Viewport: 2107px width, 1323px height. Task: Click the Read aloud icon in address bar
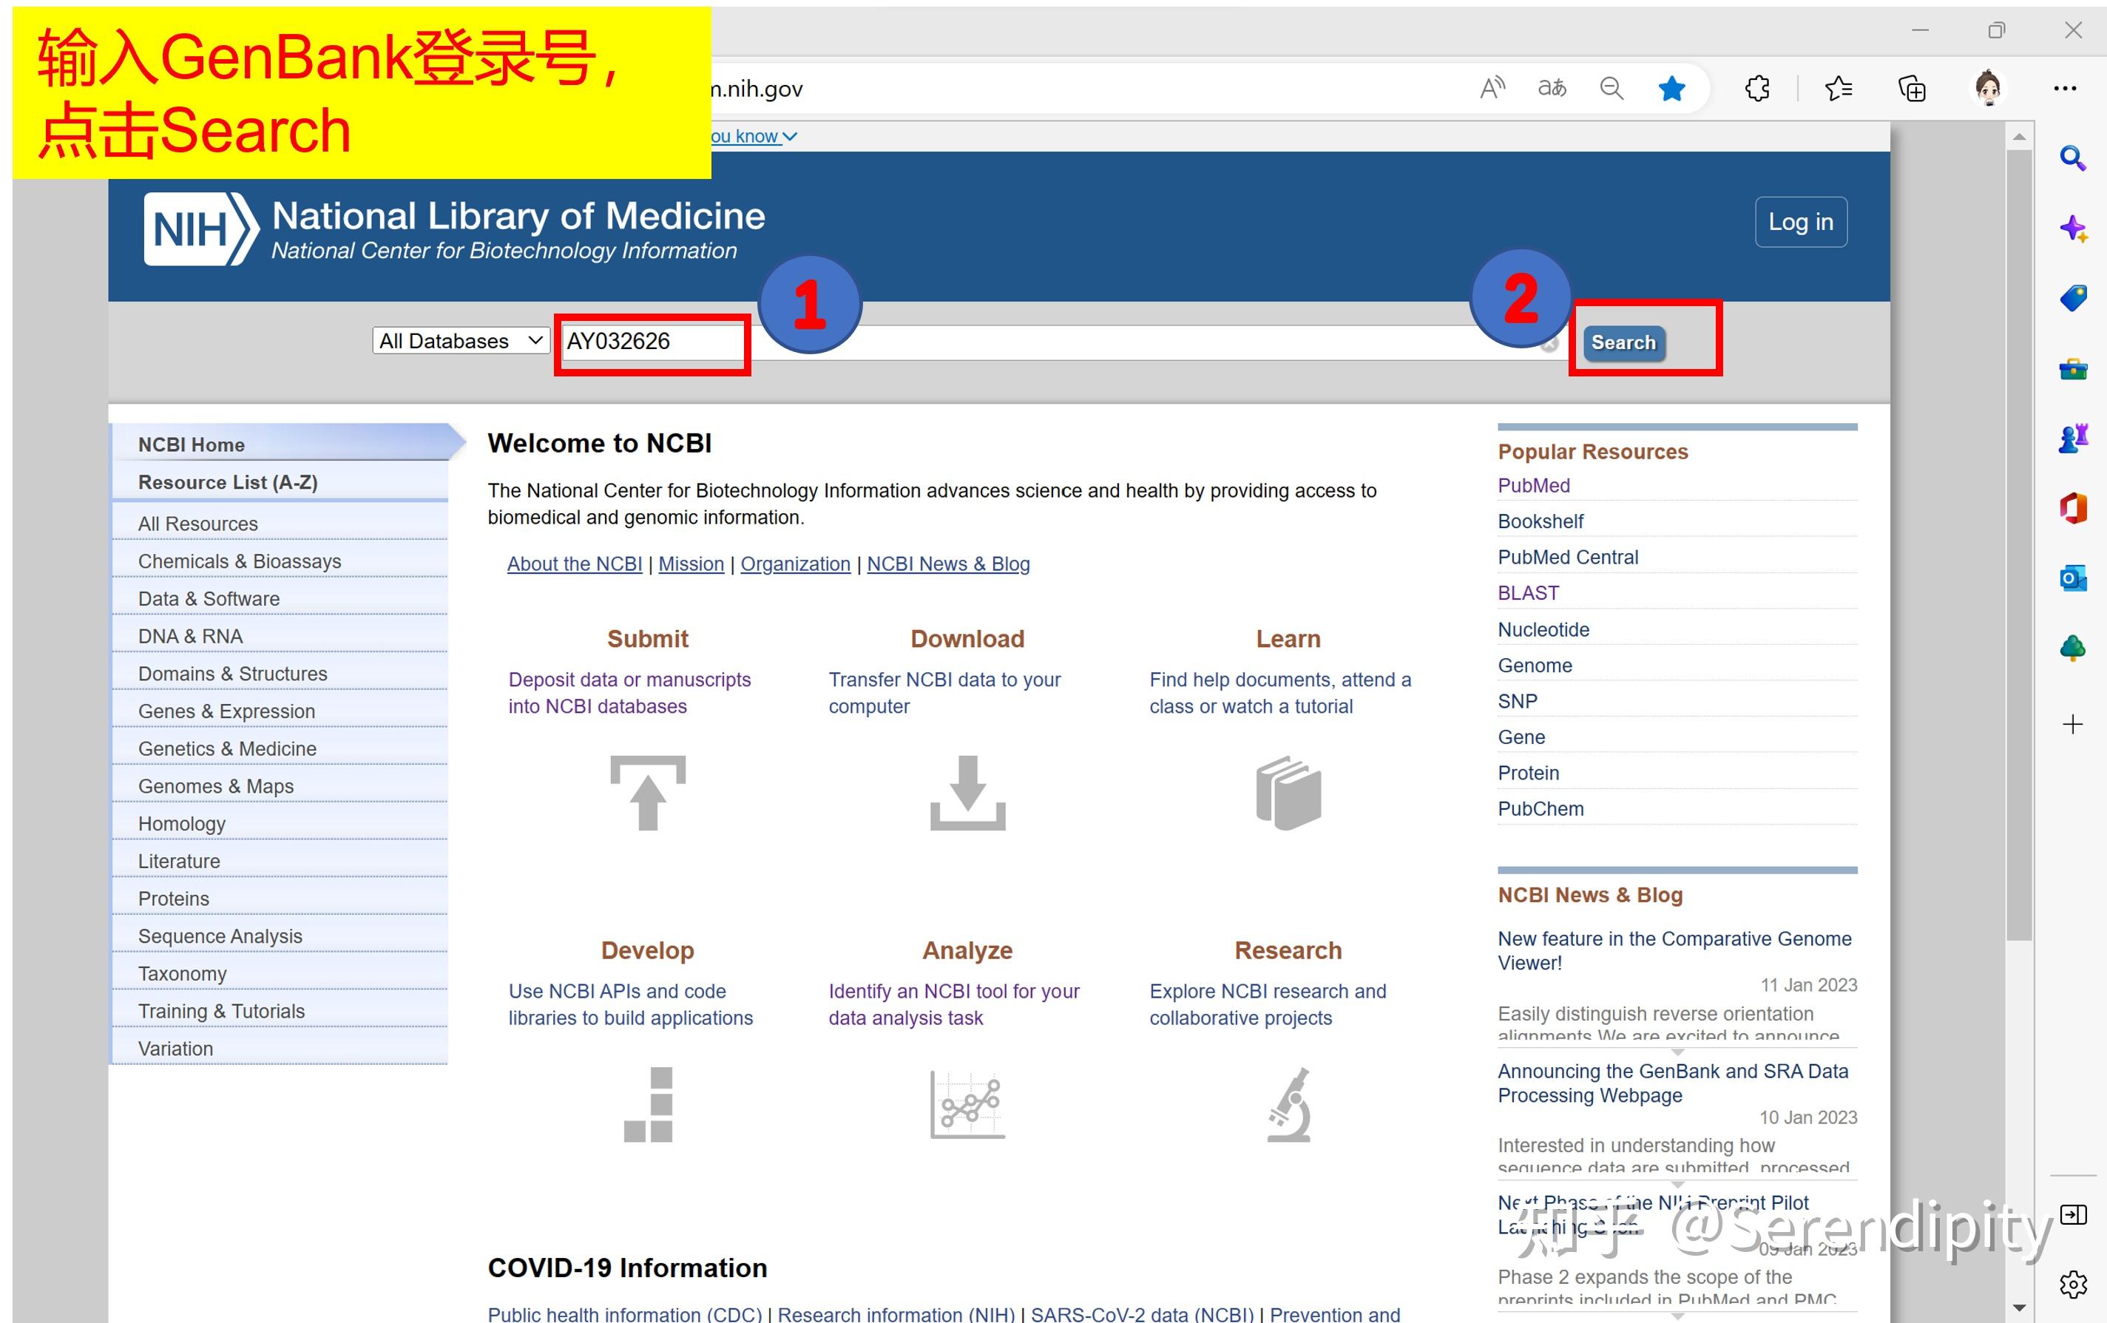tap(1492, 87)
